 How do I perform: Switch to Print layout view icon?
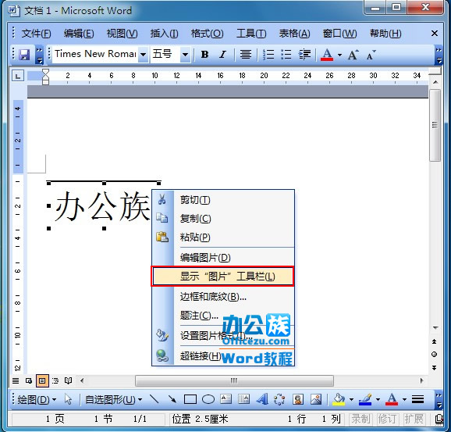coord(42,380)
